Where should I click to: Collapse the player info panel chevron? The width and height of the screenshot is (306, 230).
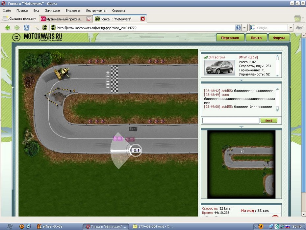point(241,80)
